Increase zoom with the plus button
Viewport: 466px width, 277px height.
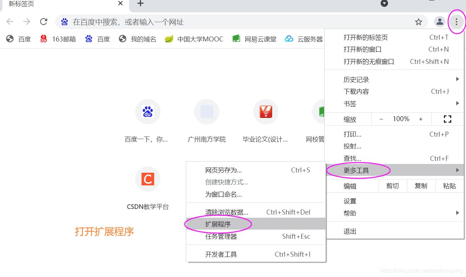click(x=421, y=119)
